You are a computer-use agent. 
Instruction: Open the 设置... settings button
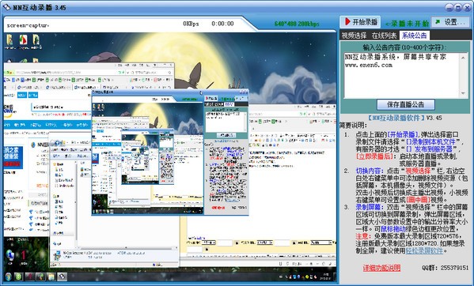(x=451, y=22)
